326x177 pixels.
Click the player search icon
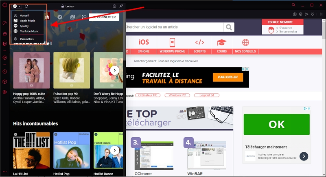pyautogui.click(x=84, y=17)
